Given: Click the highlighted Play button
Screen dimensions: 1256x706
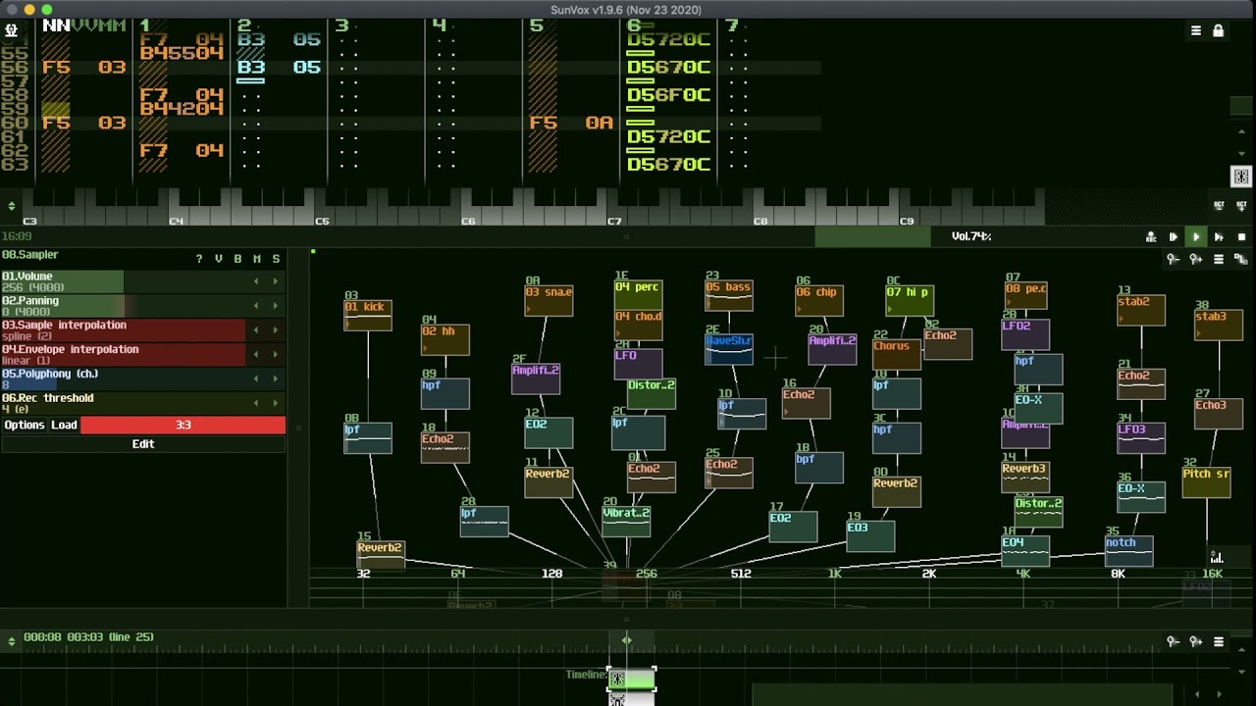Looking at the screenshot, I should [1195, 237].
